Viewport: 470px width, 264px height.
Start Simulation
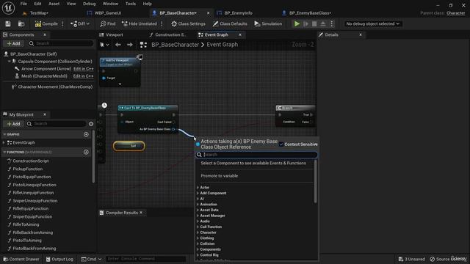[x=268, y=23]
